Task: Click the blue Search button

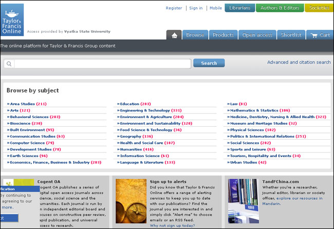Action: click(x=209, y=63)
